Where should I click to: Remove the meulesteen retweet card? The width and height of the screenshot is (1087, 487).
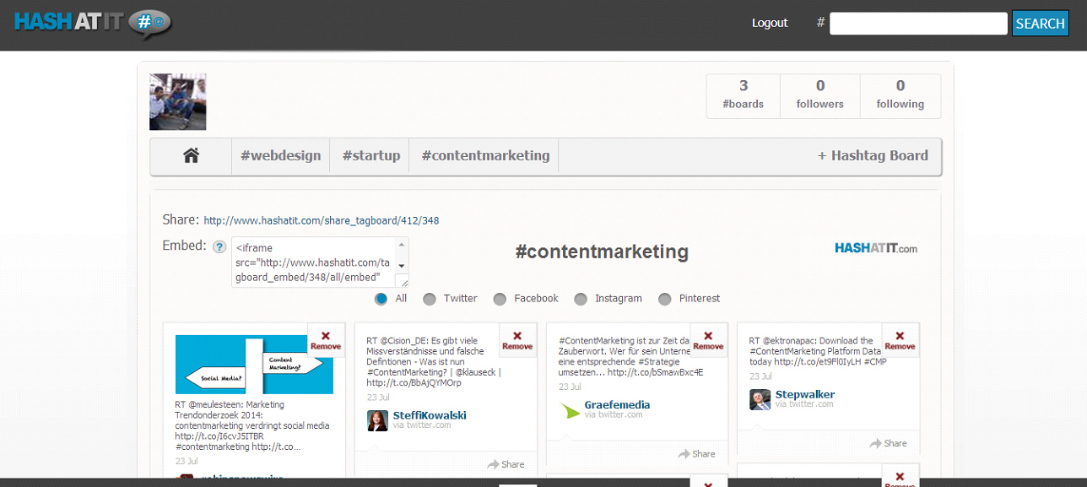coord(326,340)
